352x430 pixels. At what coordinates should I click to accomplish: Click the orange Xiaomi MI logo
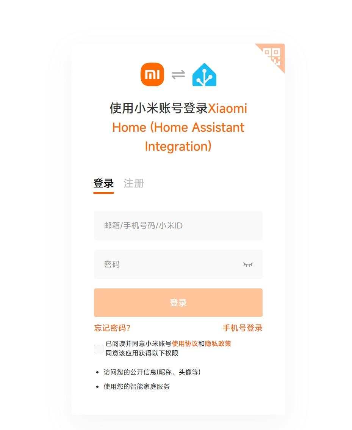[152, 74]
